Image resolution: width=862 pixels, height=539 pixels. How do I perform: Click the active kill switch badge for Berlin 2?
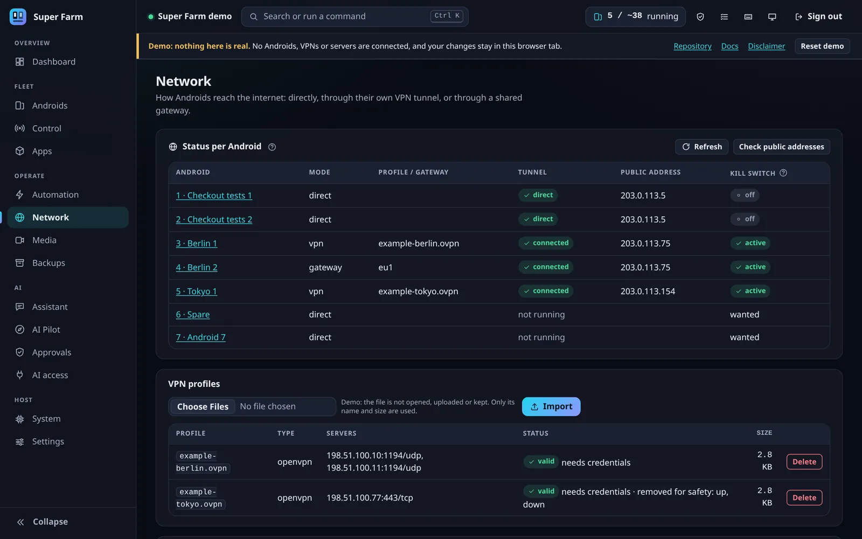(750, 267)
